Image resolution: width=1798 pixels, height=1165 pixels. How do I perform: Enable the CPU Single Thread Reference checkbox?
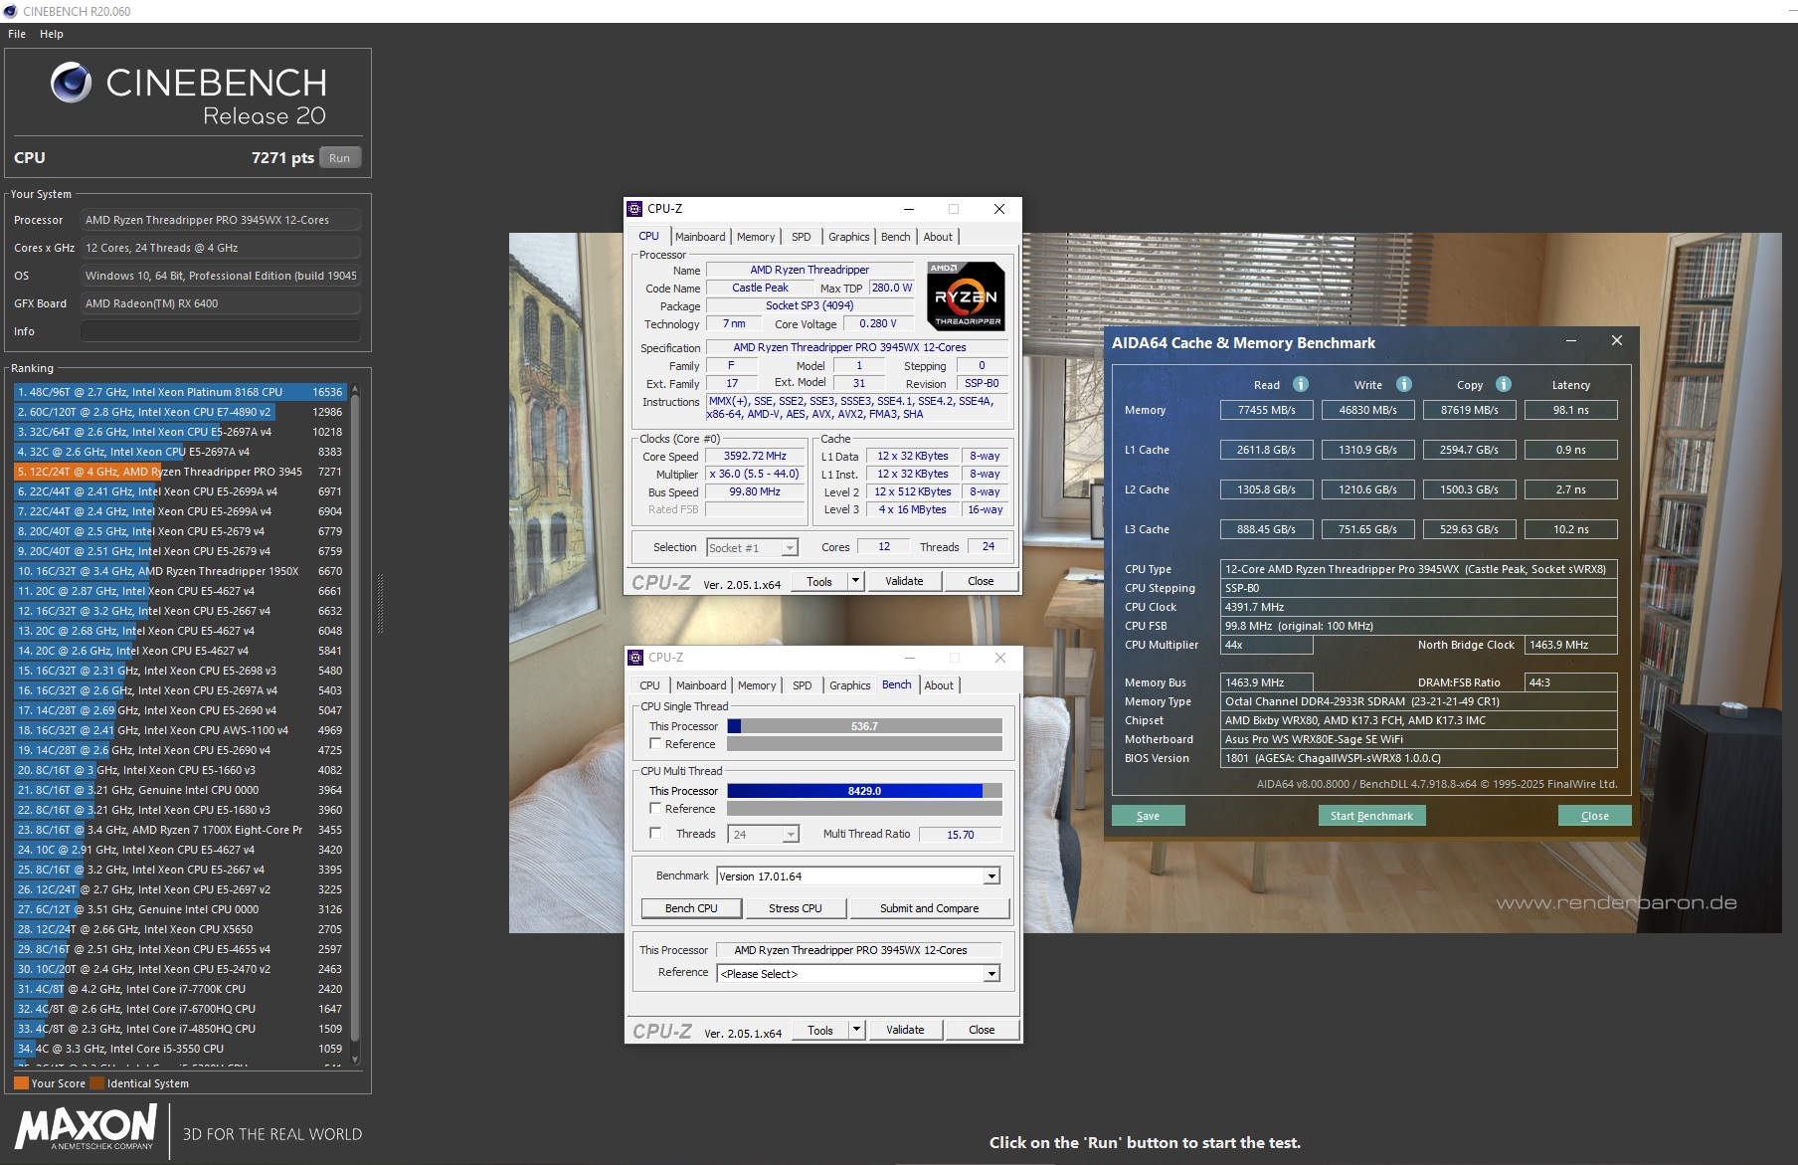click(x=655, y=744)
